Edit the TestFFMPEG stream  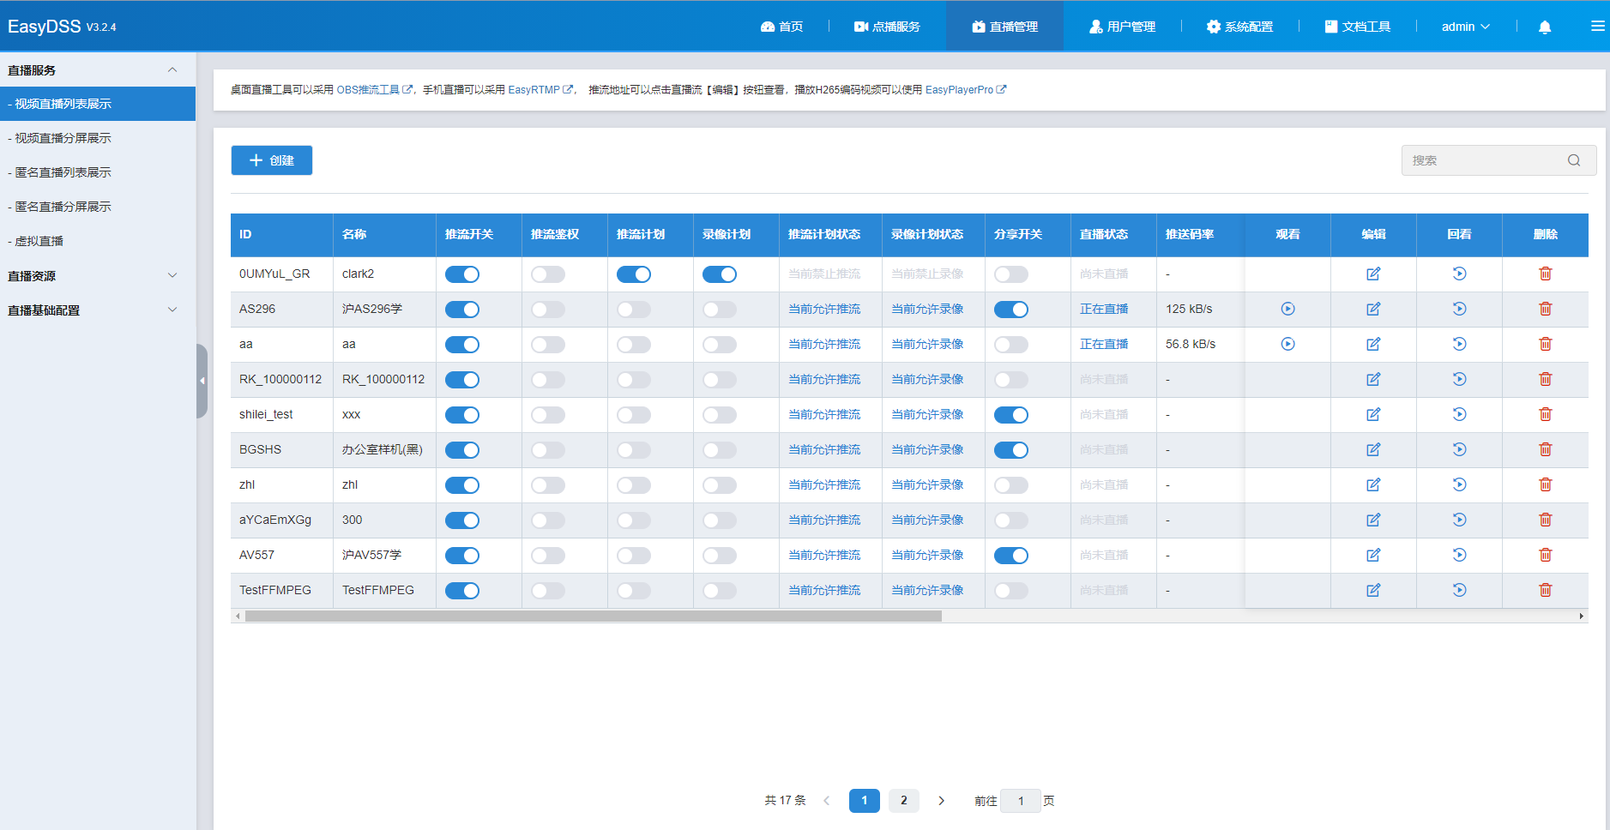(1373, 590)
